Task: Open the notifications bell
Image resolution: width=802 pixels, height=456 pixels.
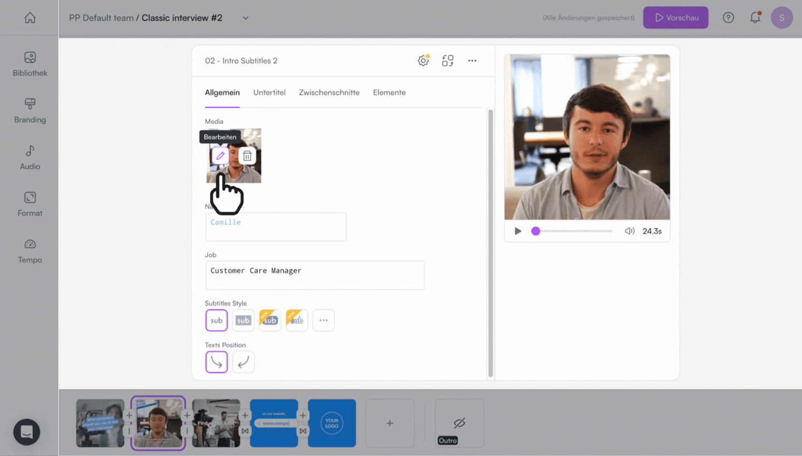Action: point(755,18)
